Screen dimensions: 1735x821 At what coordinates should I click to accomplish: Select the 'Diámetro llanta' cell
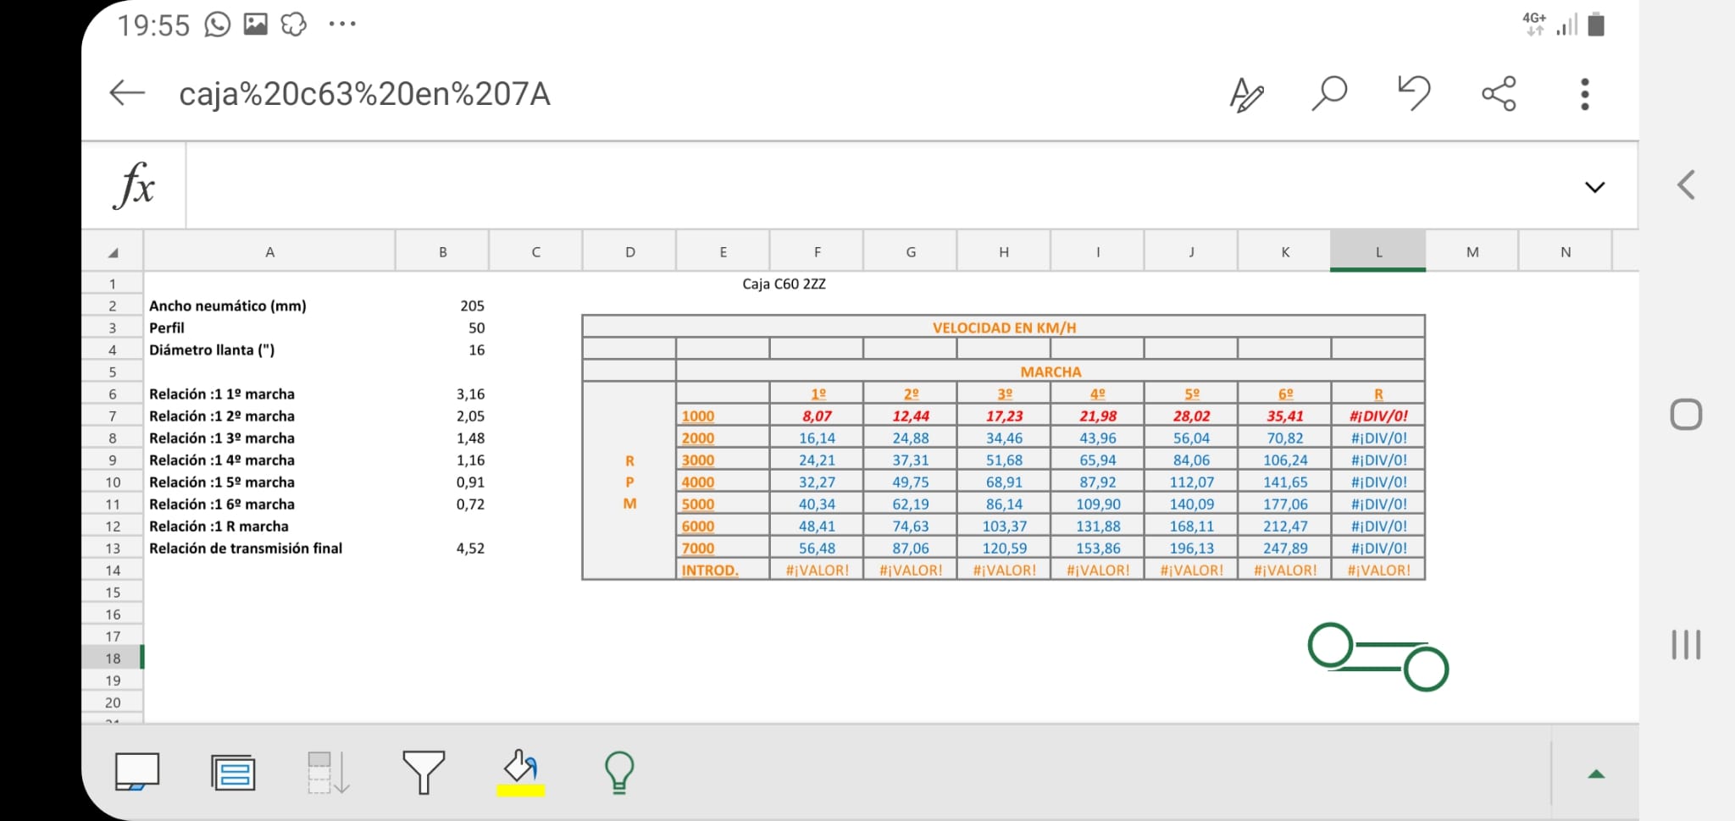269,350
